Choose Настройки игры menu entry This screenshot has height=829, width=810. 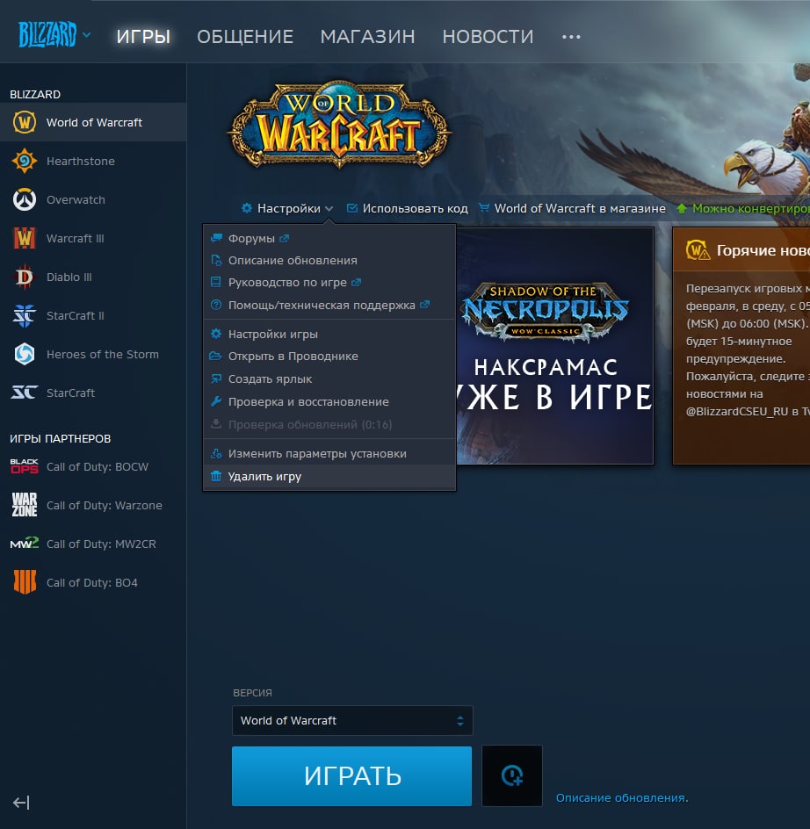click(329, 334)
